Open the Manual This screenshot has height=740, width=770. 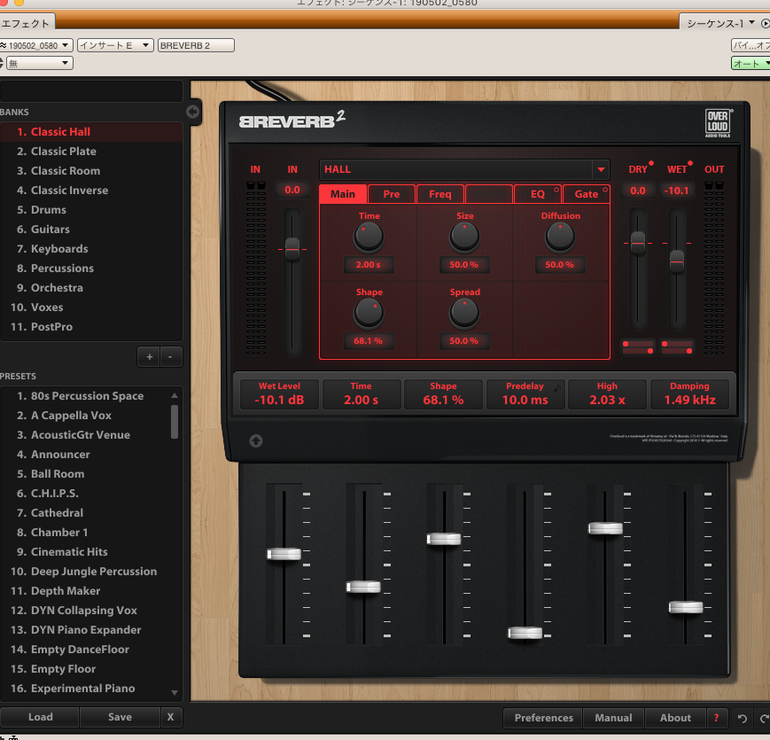pyautogui.click(x=613, y=718)
